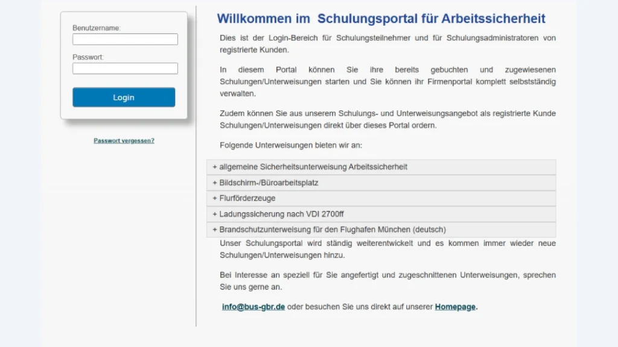Click the 'Willkommen im Schulungsportal' heading
618x347 pixels.
381,19
